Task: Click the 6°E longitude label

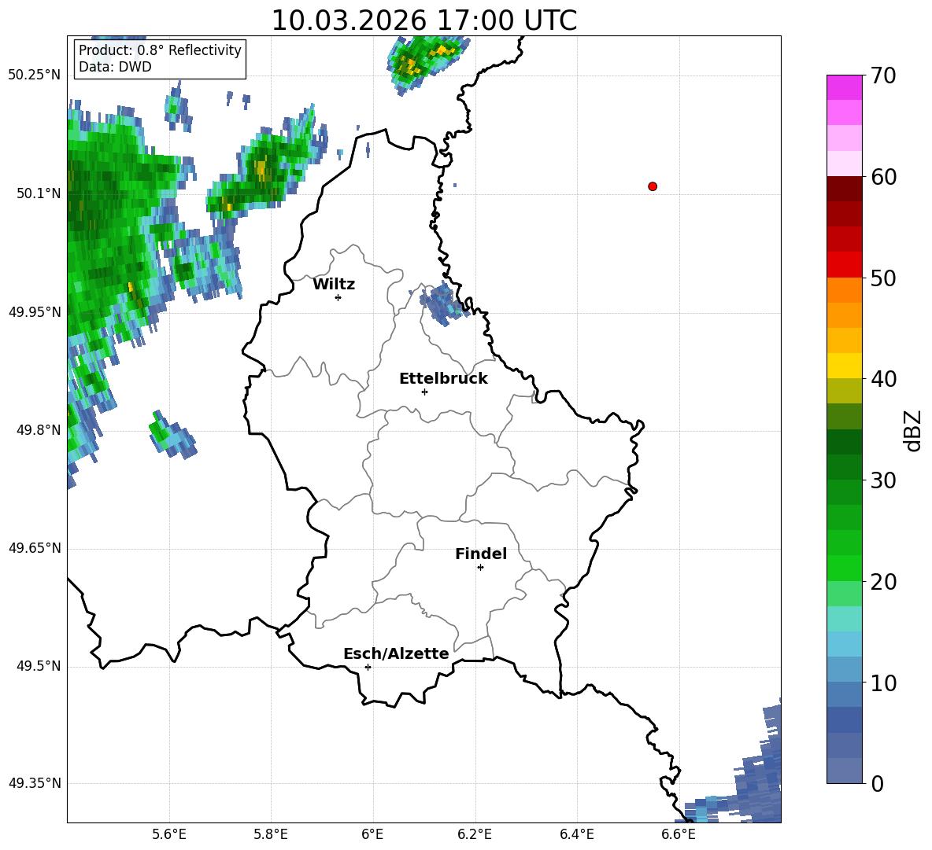Action: click(x=372, y=834)
